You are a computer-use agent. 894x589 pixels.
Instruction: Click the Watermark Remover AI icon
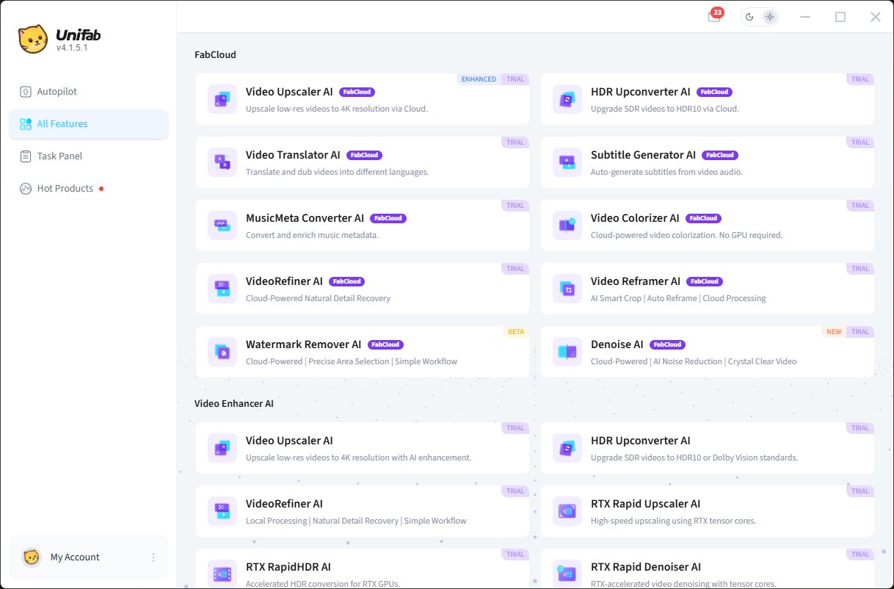tap(222, 352)
